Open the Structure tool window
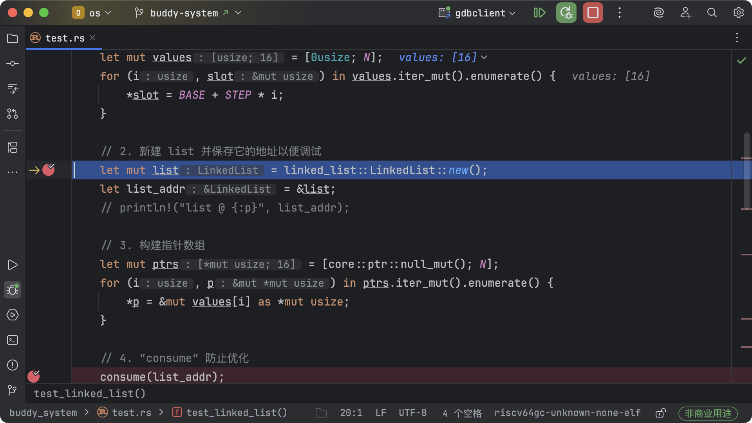This screenshot has height=423, width=752. (13, 147)
